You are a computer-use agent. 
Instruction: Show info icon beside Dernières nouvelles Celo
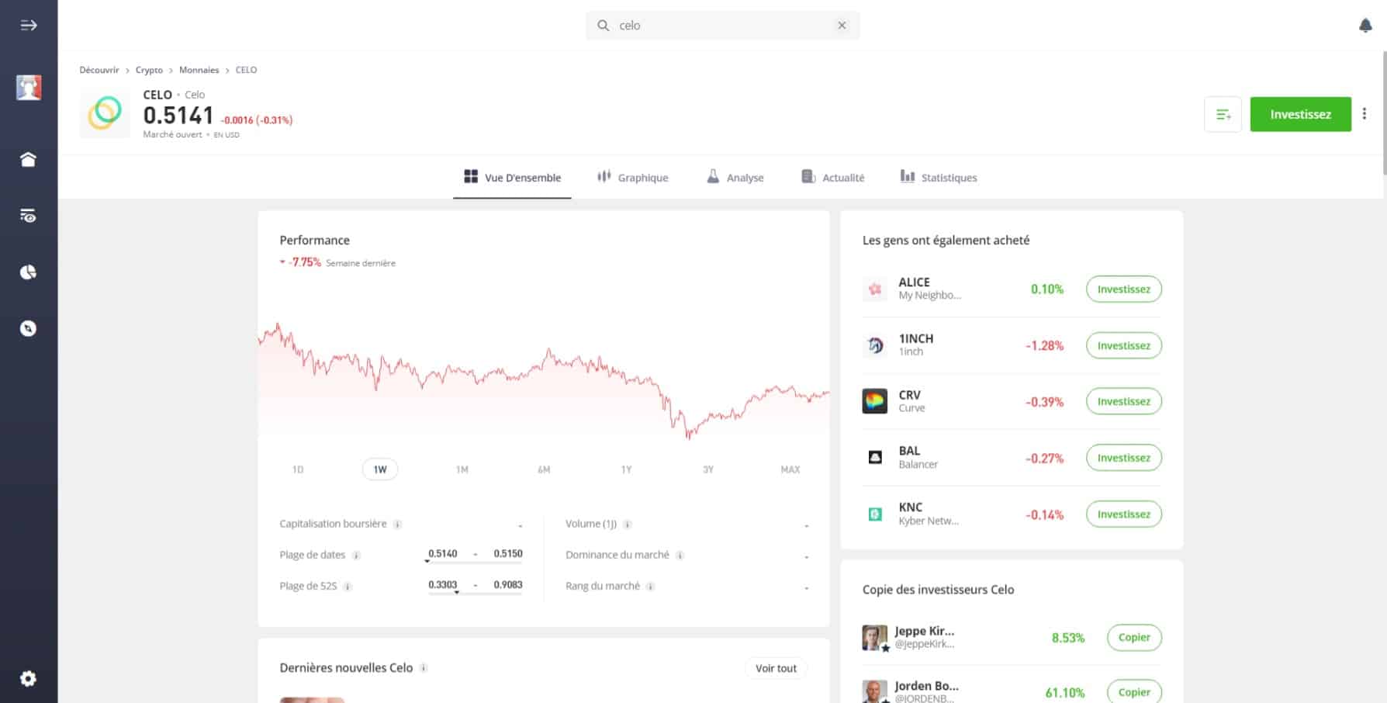[x=424, y=668]
